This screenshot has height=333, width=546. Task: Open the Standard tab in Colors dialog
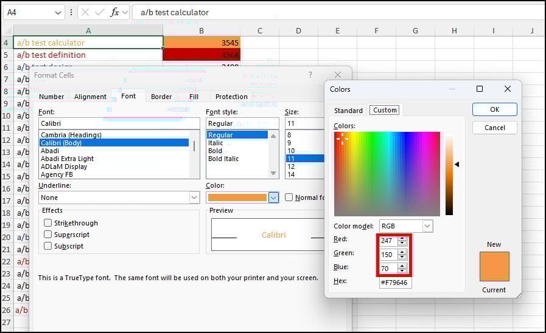point(348,111)
